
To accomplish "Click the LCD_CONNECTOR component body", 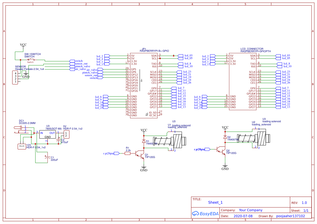I will tap(242, 82).
